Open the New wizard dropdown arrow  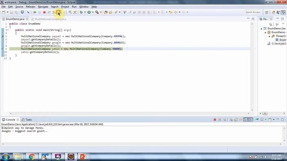tap(8, 12)
